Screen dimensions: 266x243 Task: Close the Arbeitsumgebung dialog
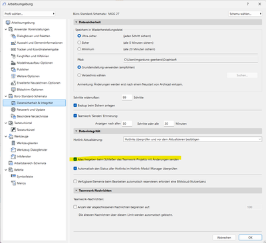click(x=259, y=4)
